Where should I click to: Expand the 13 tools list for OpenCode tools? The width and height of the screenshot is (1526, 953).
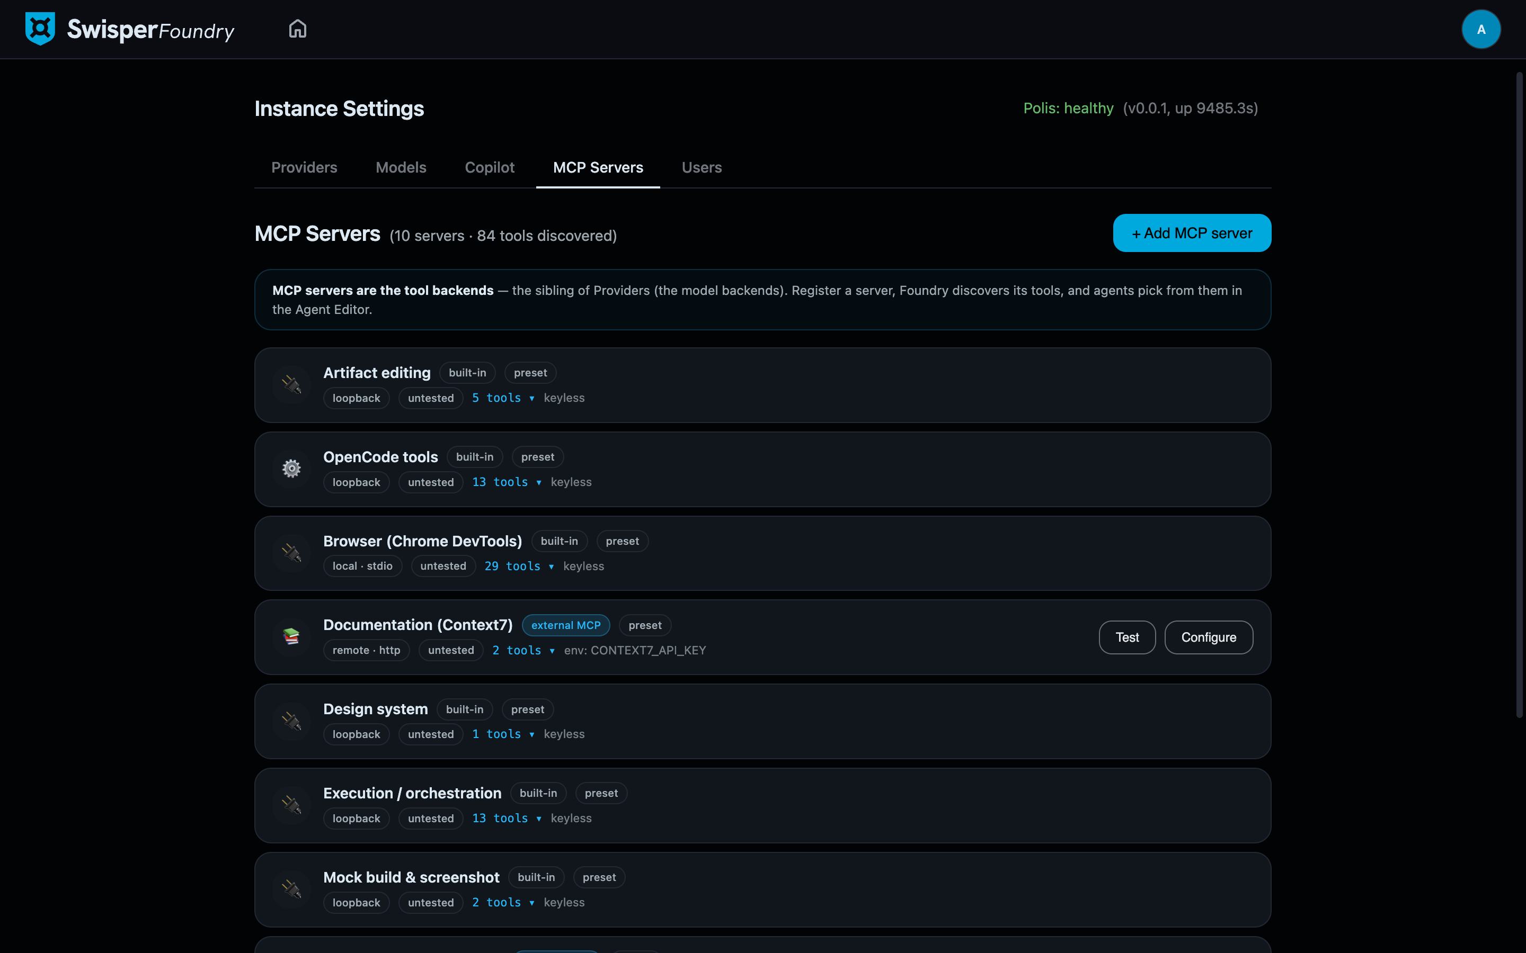point(507,482)
